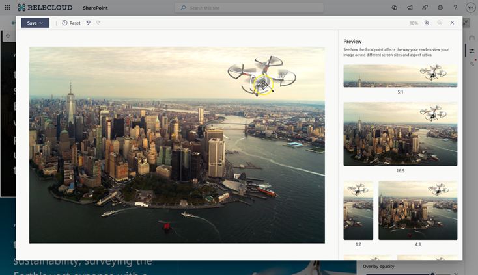Click the Search this site box
This screenshot has height=275, width=478.
pos(249,8)
